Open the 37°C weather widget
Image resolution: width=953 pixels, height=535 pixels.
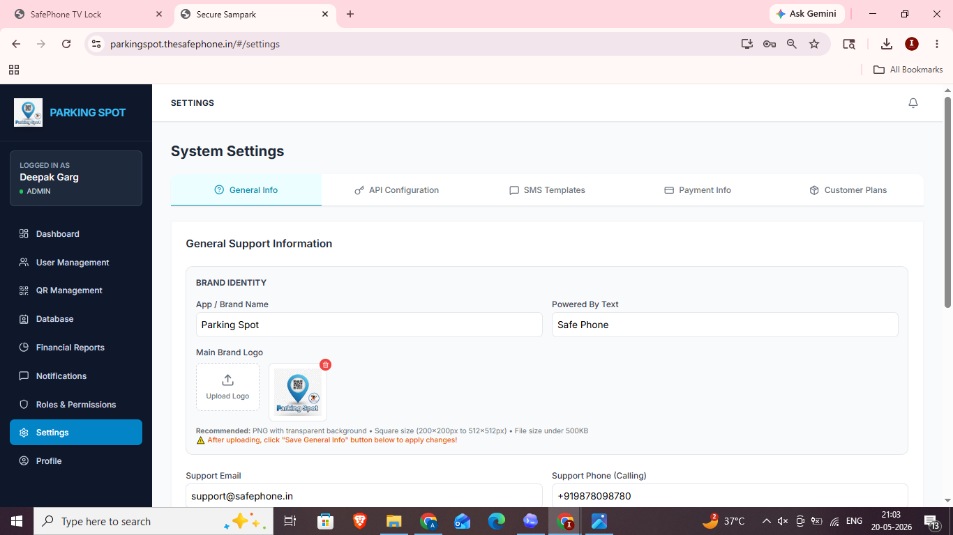tap(723, 521)
